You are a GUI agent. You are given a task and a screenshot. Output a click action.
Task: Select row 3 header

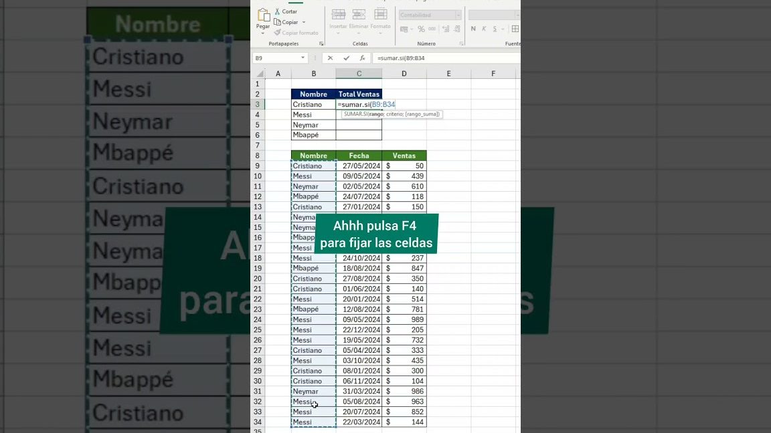[x=258, y=104]
